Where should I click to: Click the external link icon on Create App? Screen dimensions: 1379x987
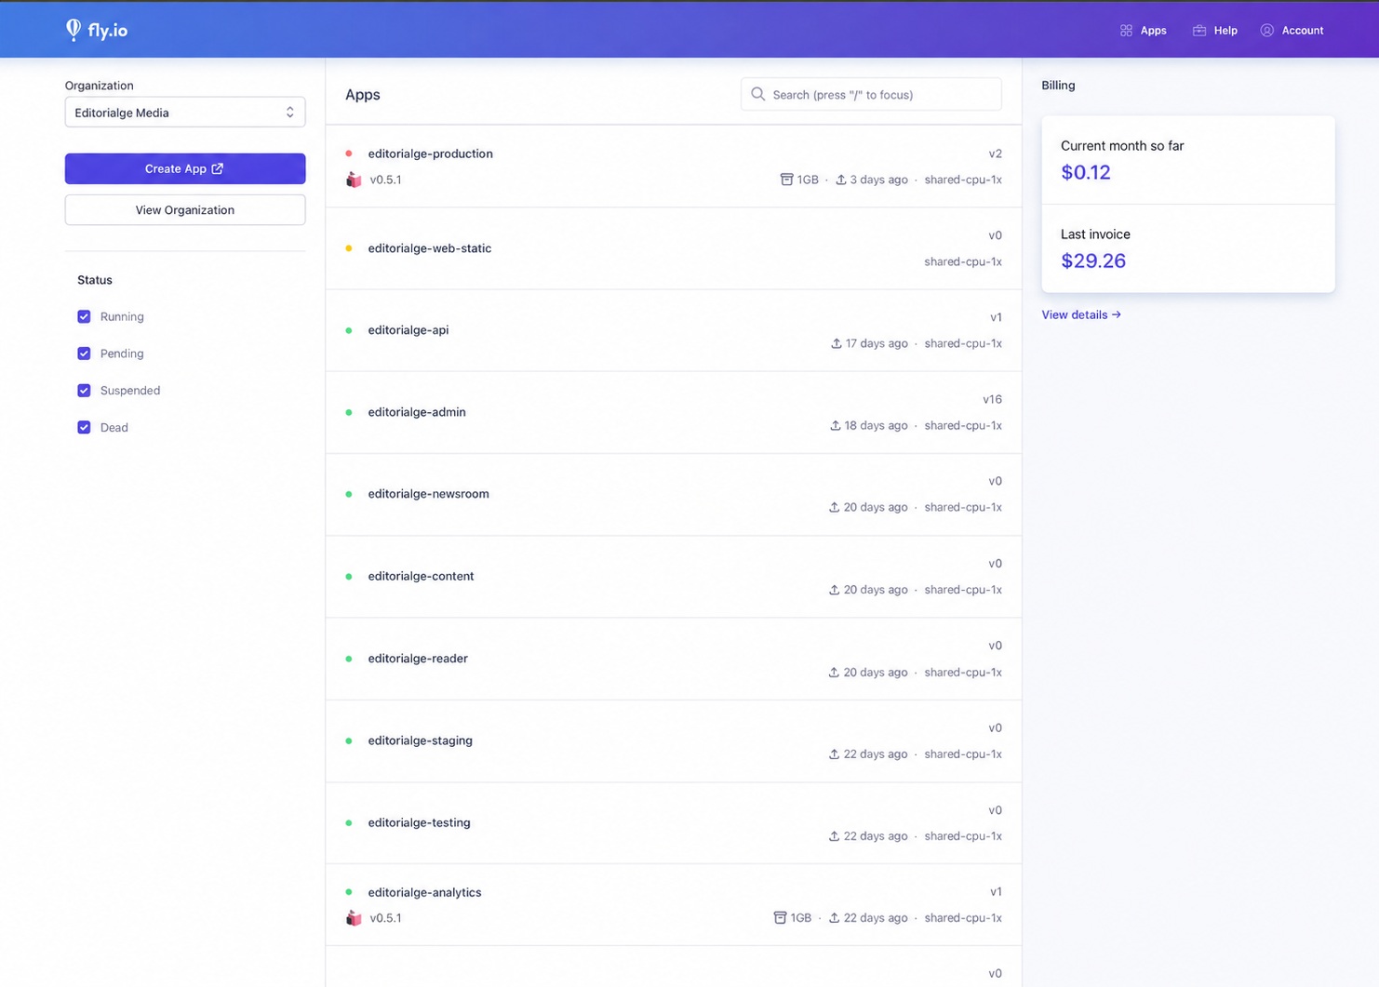click(218, 168)
